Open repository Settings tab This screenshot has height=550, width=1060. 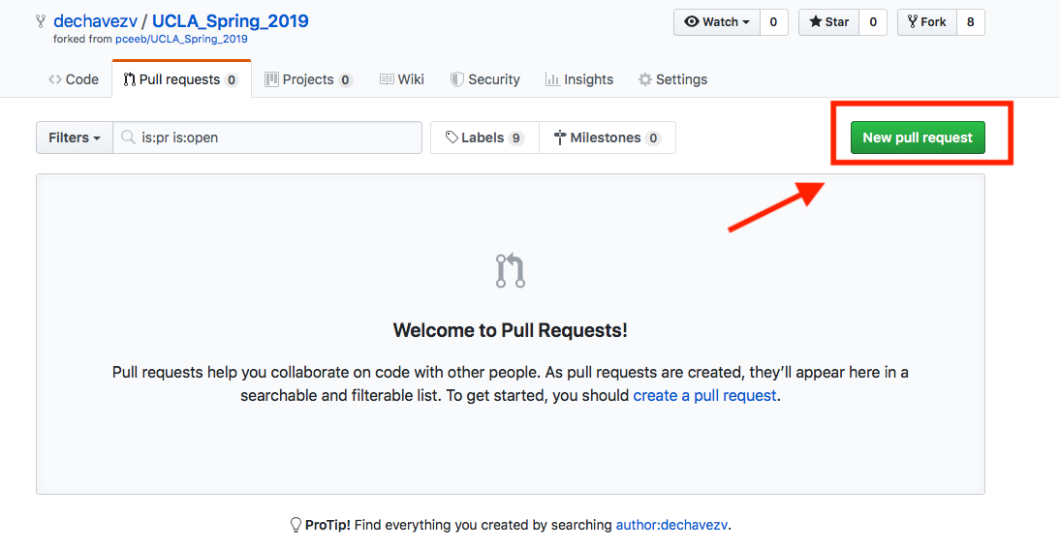672,79
